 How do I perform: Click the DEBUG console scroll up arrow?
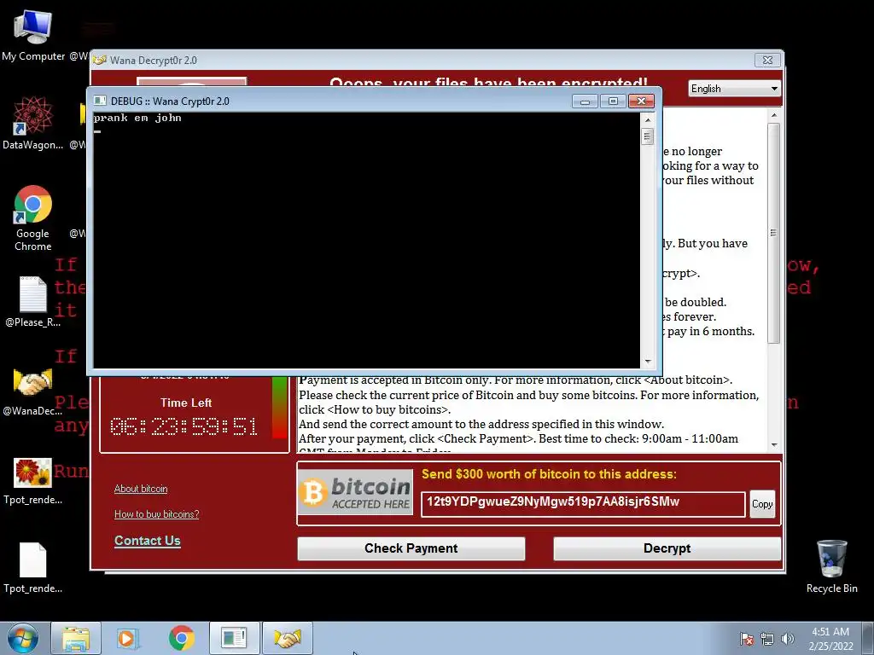[647, 119]
